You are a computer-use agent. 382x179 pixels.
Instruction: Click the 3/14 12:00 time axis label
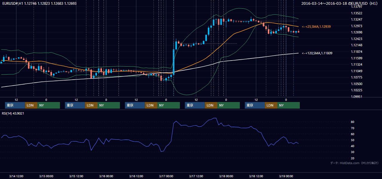(x=16, y=176)
